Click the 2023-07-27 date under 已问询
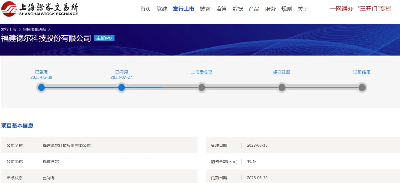This screenshot has height=183, width=400. tap(121, 77)
